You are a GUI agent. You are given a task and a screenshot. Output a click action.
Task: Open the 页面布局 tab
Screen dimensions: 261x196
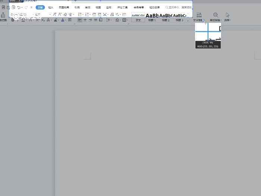(64, 7)
